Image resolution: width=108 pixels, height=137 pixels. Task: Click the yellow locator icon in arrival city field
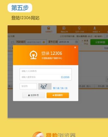coord(44,42)
